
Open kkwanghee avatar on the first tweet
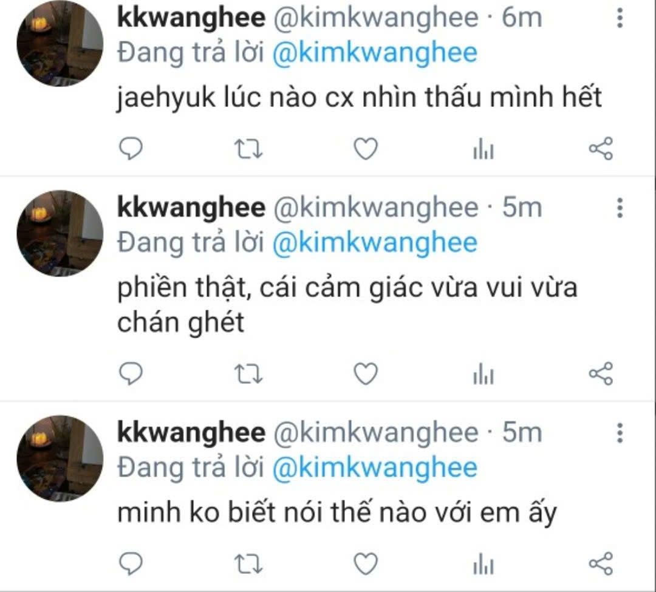click(60, 44)
